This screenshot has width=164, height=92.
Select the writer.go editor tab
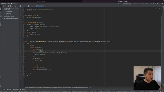[x=40, y=6]
